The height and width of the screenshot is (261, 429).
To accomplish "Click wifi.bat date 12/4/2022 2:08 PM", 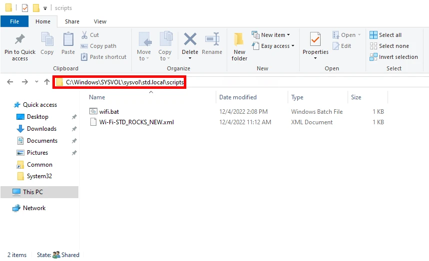I will pyautogui.click(x=243, y=111).
